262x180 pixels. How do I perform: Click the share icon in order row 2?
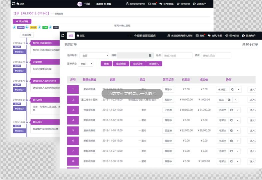[x=229, y=100]
